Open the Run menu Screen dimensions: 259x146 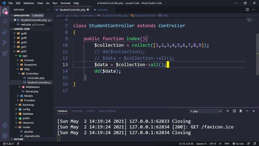click(x=55, y=3)
